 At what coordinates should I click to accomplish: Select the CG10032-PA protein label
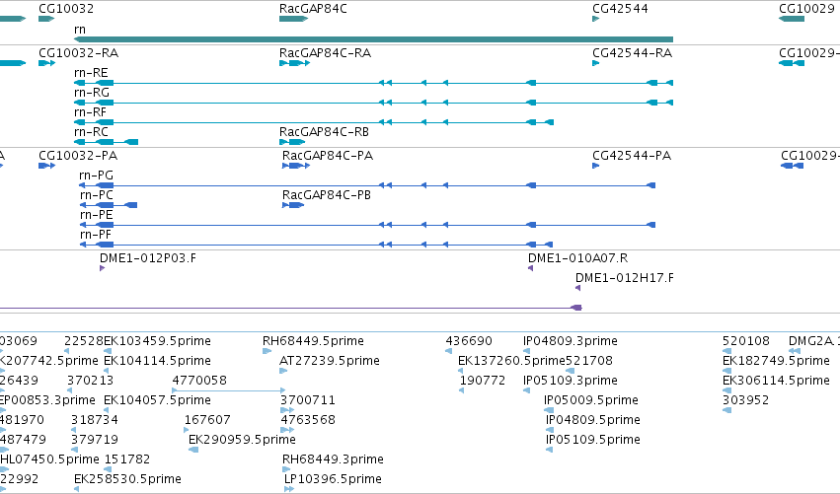click(x=78, y=156)
